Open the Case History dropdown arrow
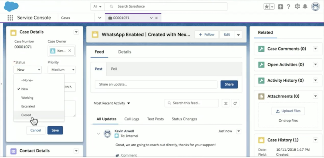Image resolution: width=324 pixels, height=158 pixels. pyautogui.click(x=315, y=140)
